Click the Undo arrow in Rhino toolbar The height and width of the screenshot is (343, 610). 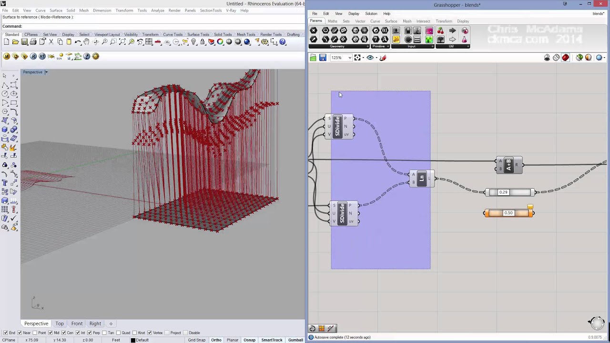[x=78, y=42]
